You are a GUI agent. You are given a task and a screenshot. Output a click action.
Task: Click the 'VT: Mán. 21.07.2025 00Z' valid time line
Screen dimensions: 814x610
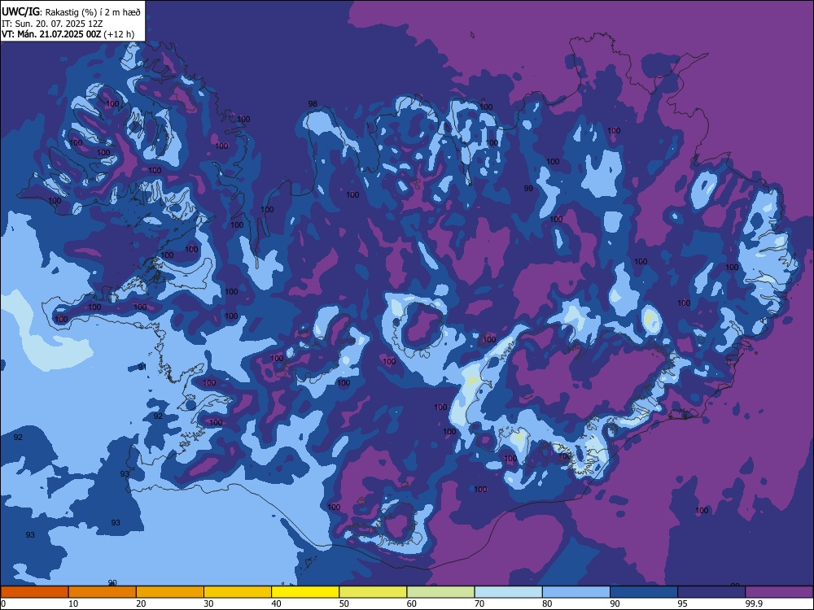coord(51,34)
